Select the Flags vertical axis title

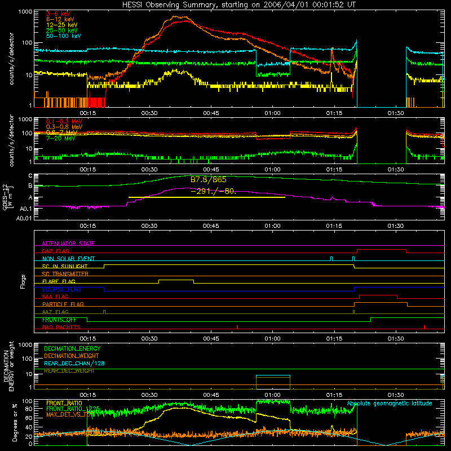pyautogui.click(x=23, y=281)
